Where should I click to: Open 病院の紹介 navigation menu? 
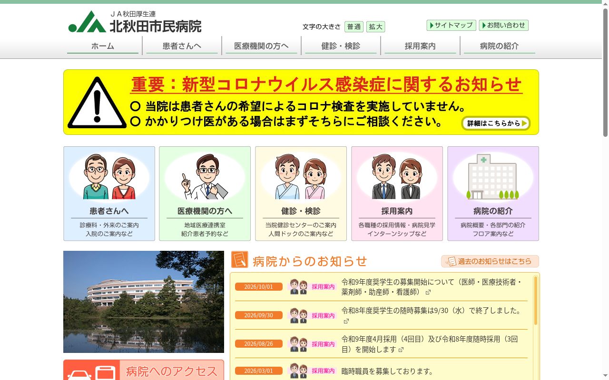(x=500, y=46)
